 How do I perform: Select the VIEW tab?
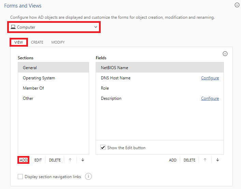pyautogui.click(x=18, y=42)
